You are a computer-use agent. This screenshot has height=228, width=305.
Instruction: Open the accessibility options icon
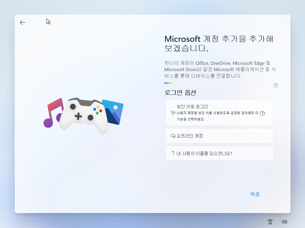(270, 222)
